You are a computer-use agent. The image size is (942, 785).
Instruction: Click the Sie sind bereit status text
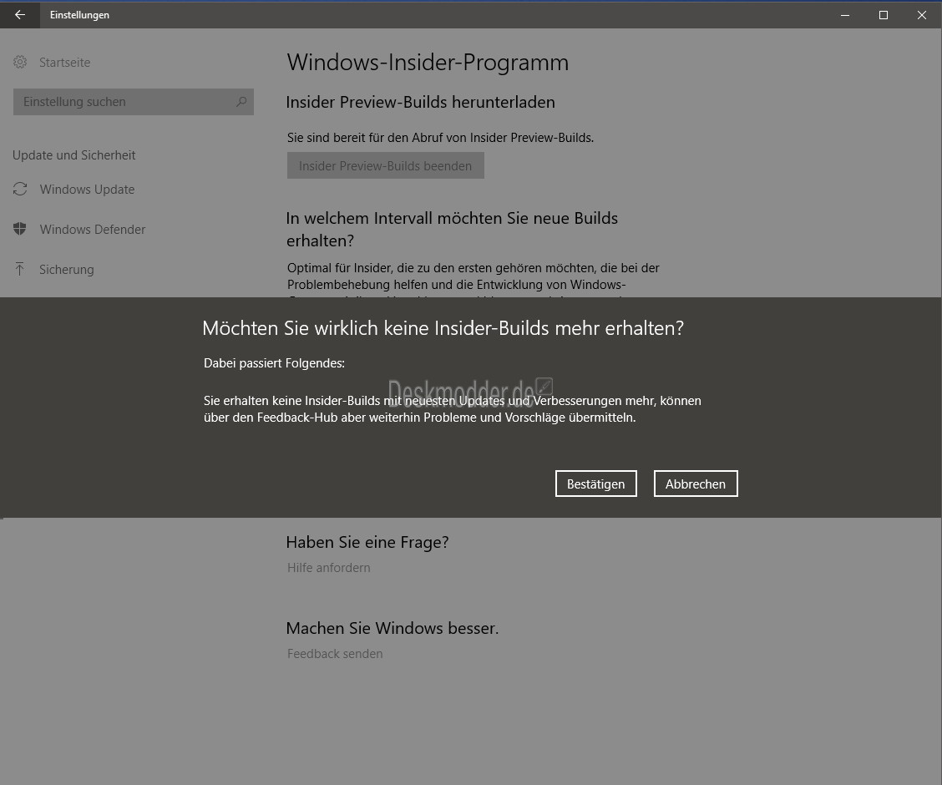tap(440, 138)
